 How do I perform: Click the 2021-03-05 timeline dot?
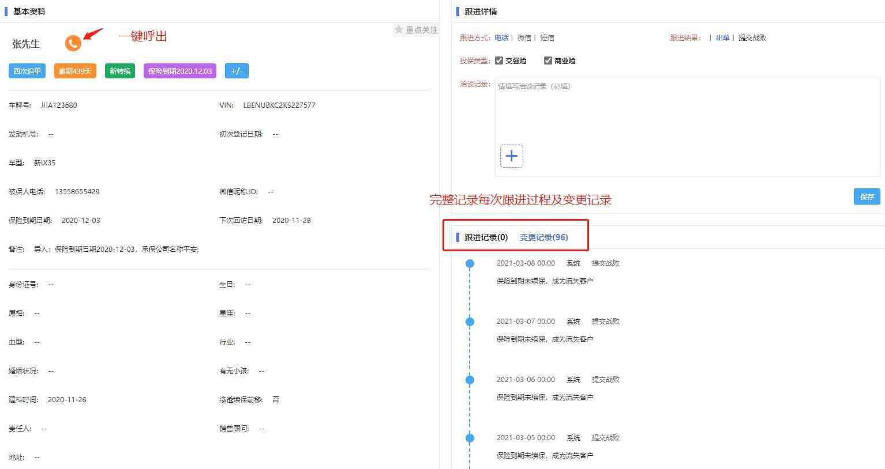pos(470,438)
